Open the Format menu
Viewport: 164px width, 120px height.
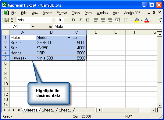62,13
